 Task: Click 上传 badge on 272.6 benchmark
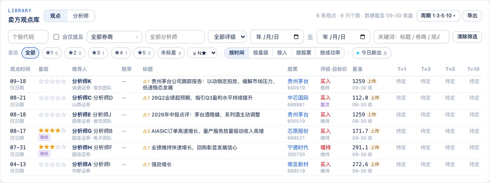click(375, 164)
